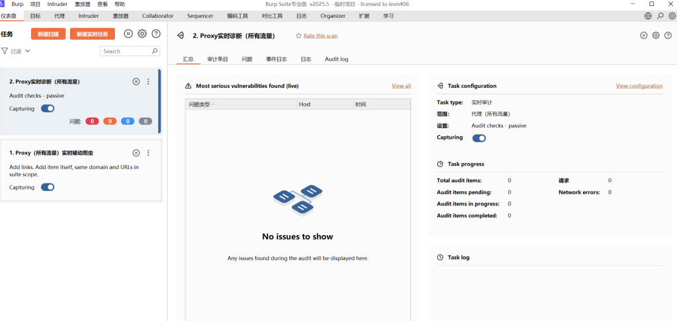Viewport: 677px width, 321px height.
Task: Pause all tasks icon in Tasks header
Action: tap(128, 34)
